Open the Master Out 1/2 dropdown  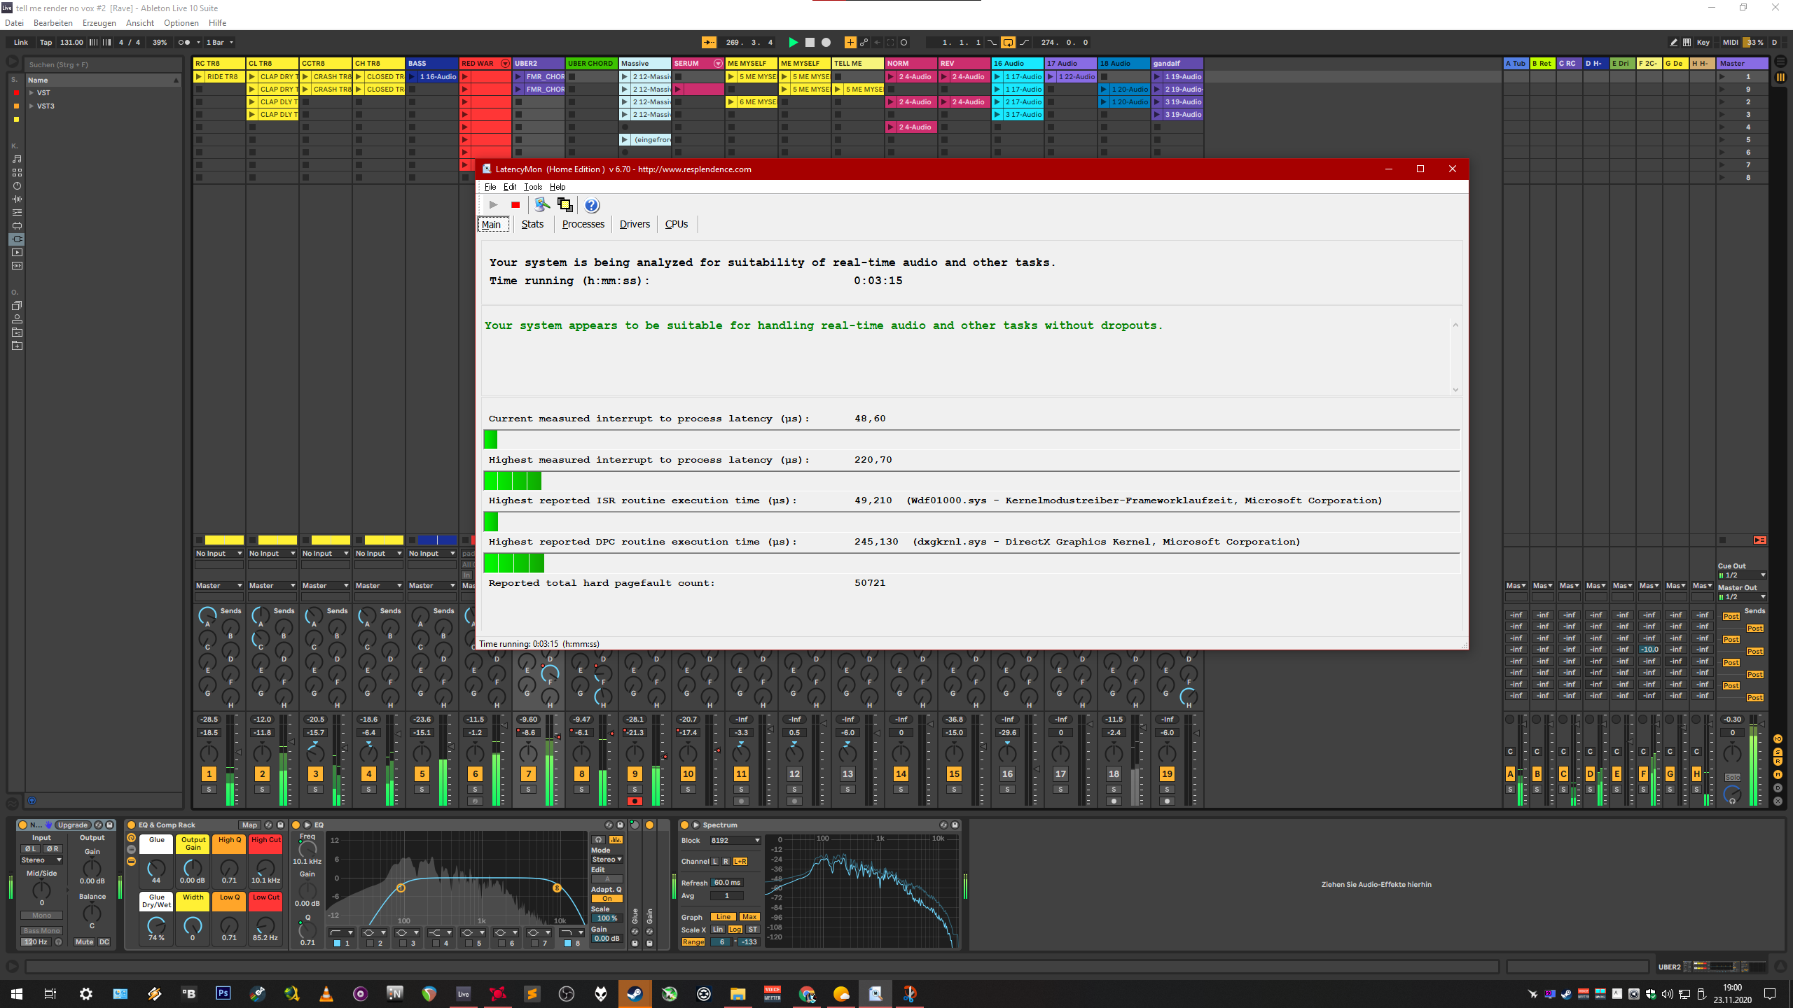pos(1741,597)
